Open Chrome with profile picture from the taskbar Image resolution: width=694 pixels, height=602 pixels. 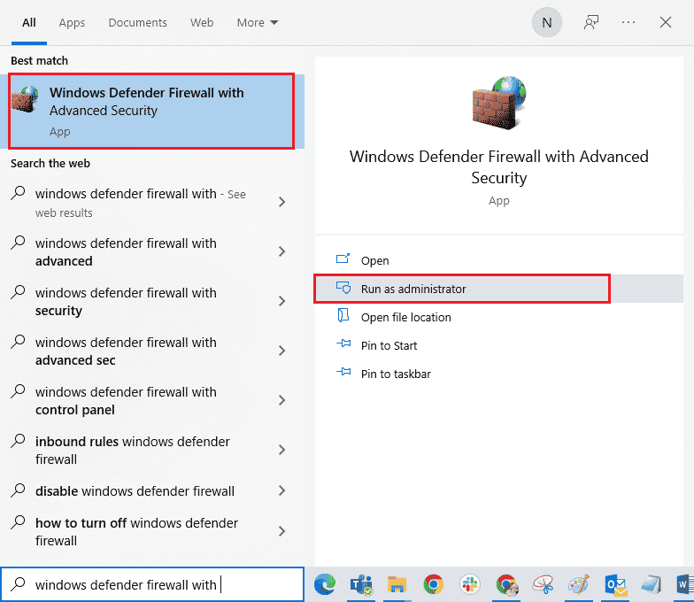click(x=506, y=584)
